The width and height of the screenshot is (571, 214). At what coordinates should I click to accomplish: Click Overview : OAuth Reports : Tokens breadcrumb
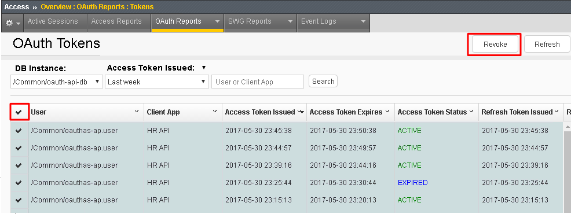coord(97,6)
